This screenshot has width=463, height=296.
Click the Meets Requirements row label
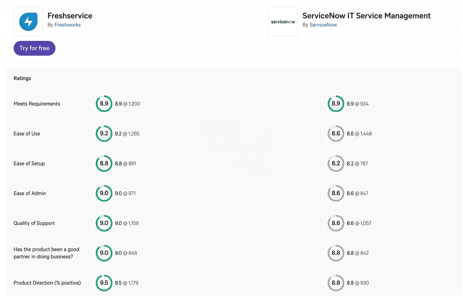point(37,104)
